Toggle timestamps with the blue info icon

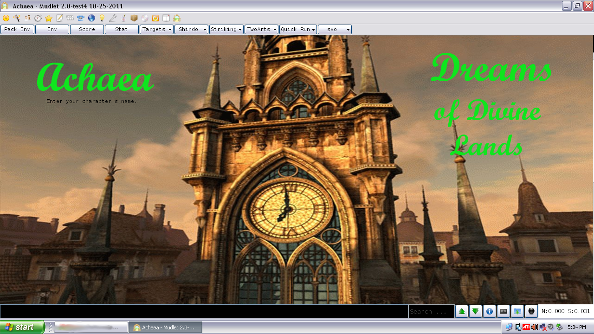coord(490,311)
